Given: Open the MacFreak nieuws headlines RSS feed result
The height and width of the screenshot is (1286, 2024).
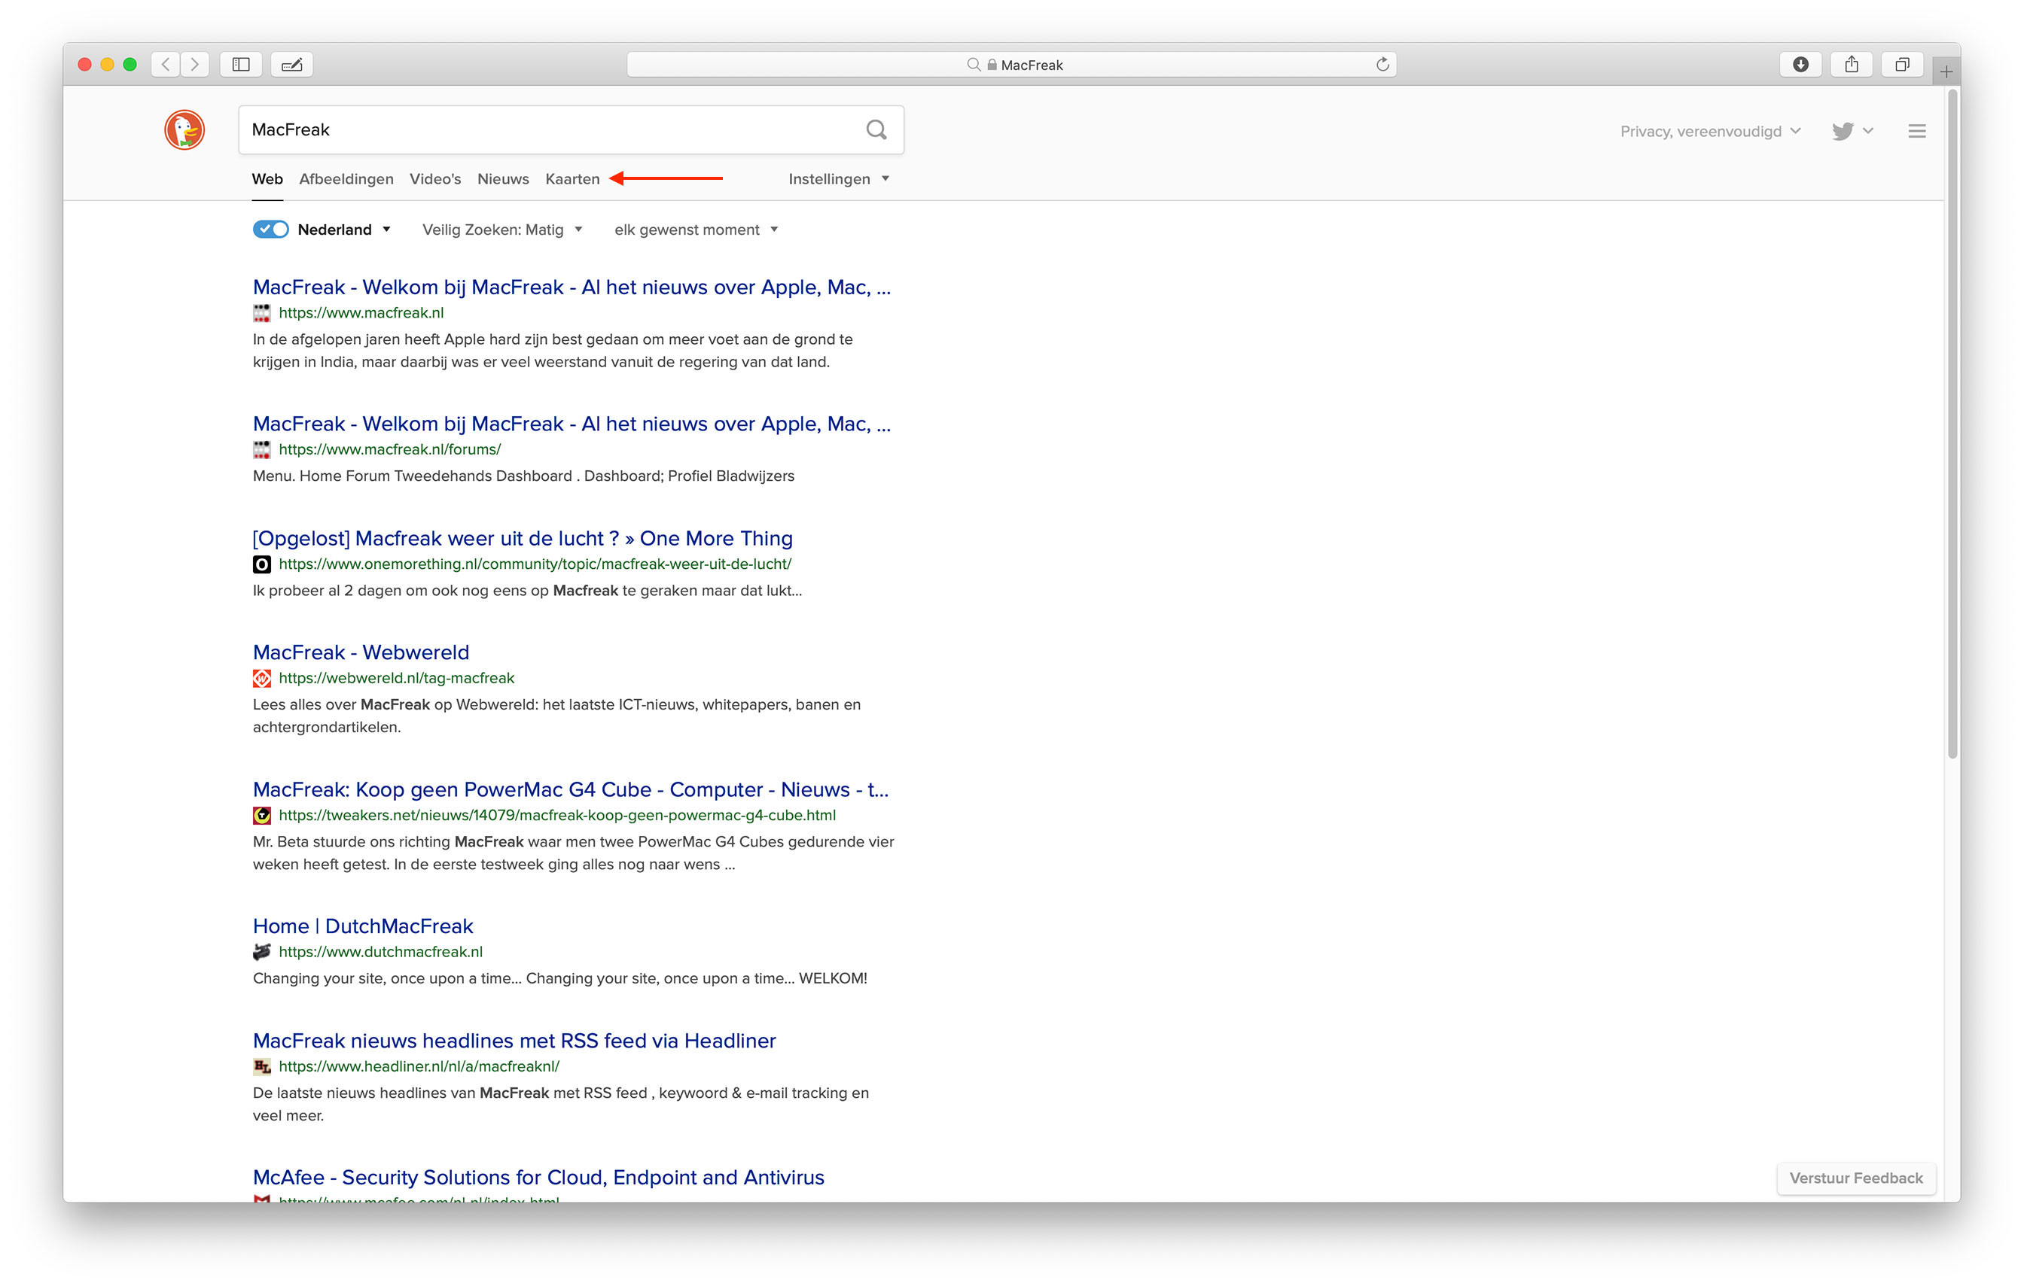Looking at the screenshot, I should pyautogui.click(x=514, y=1041).
